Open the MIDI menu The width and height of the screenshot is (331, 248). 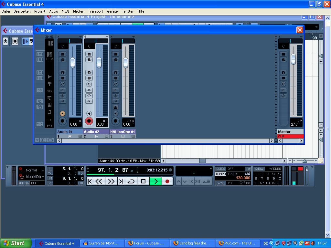point(65,11)
